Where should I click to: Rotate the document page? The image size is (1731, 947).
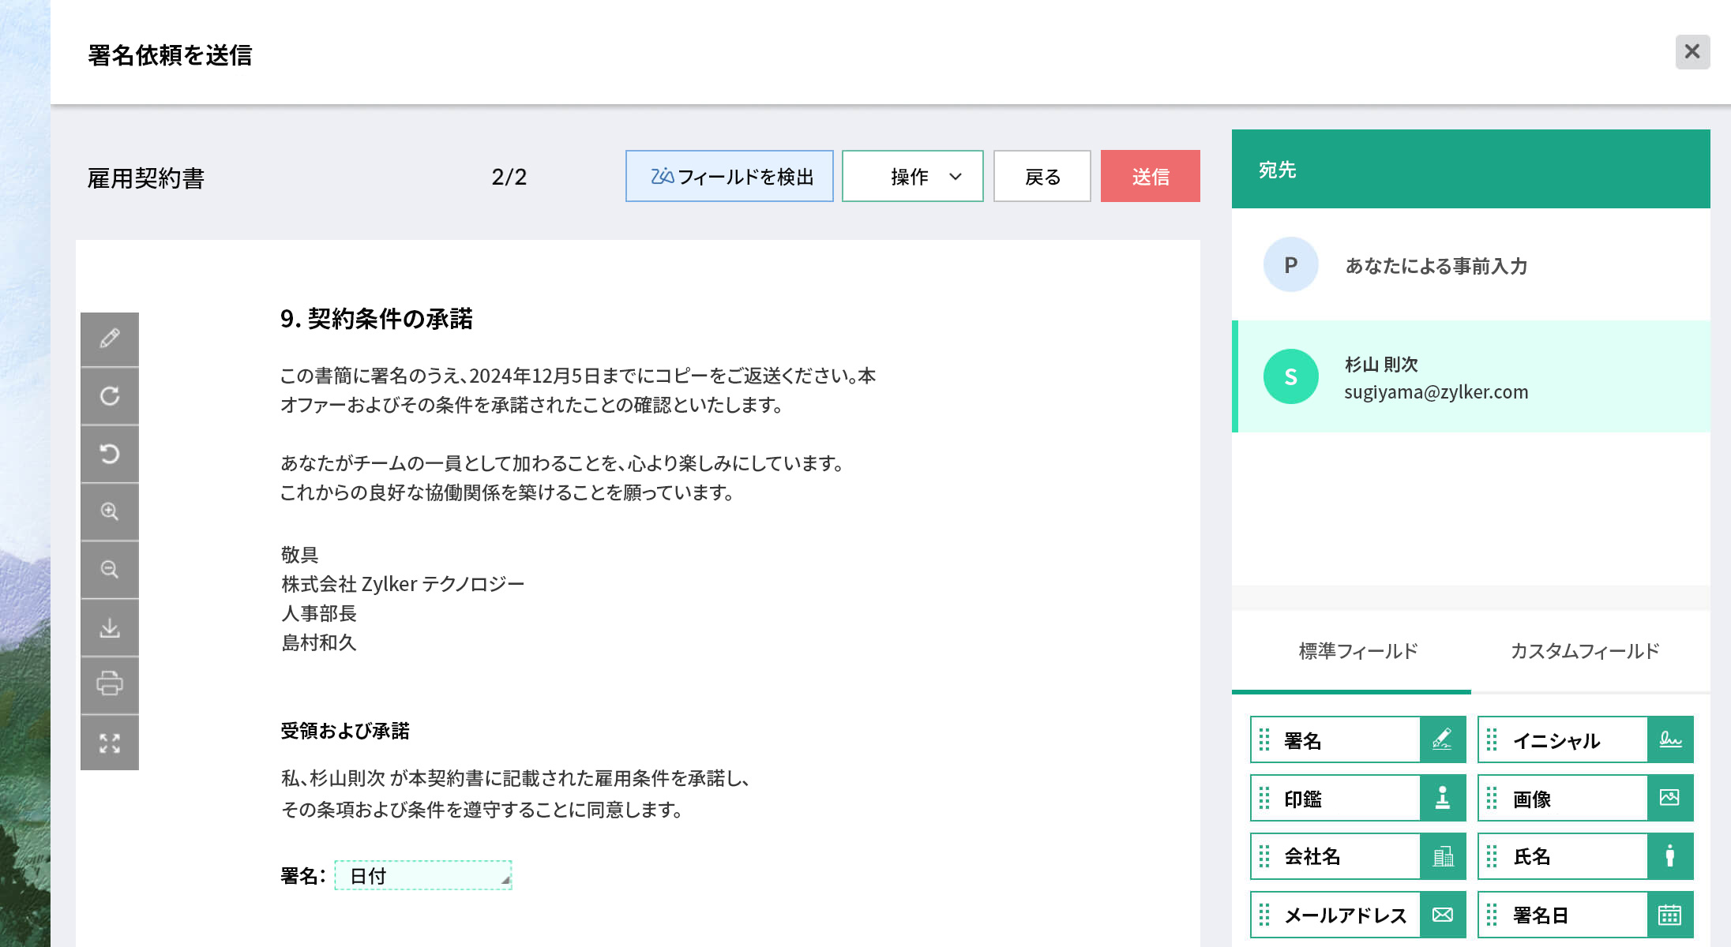tap(111, 397)
